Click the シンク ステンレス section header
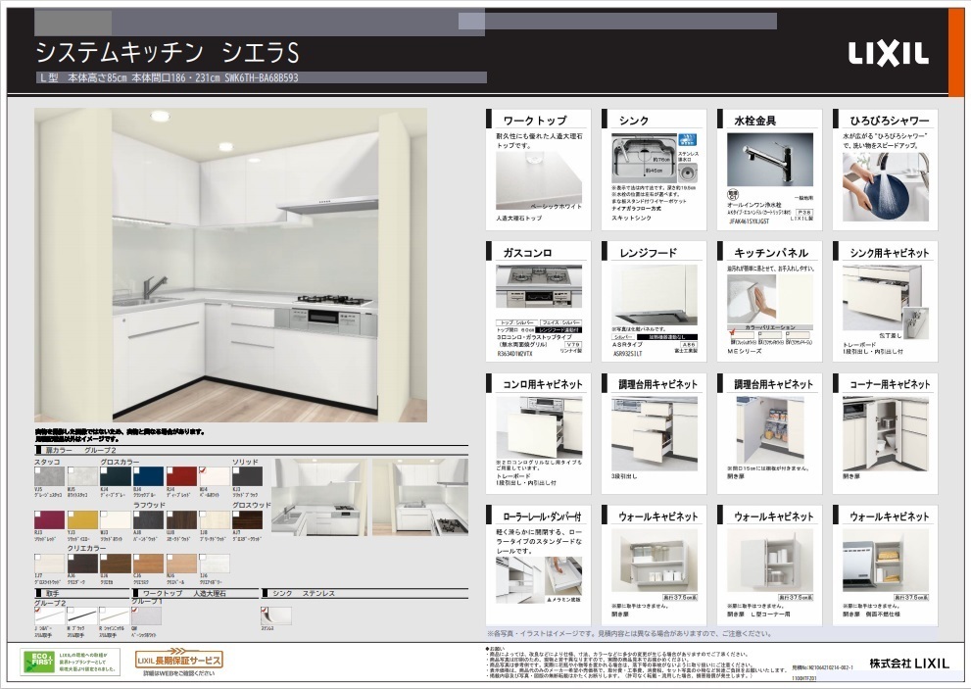 pos(304,593)
